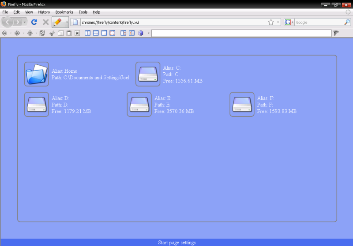353x246 pixels.
Task: Open dropdown next to Firefly forward arrow
Action: coord(23,33)
